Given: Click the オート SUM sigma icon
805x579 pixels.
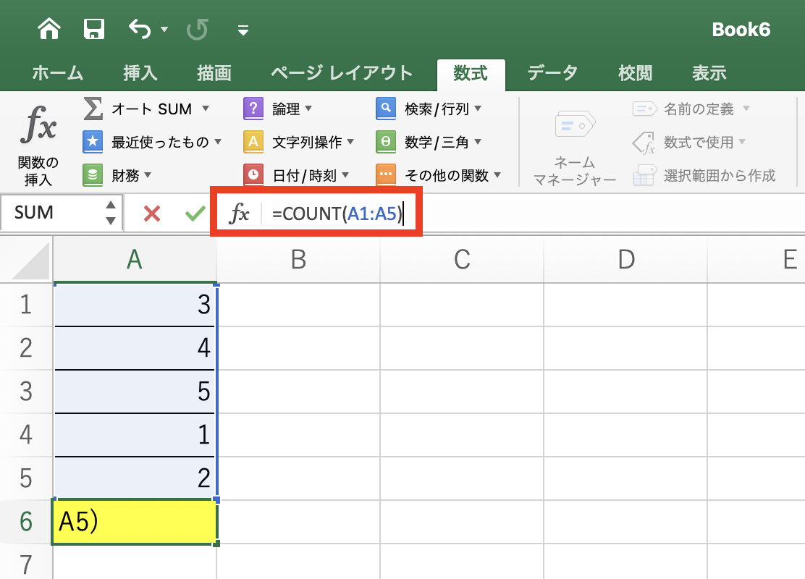Looking at the screenshot, I should coord(93,109).
